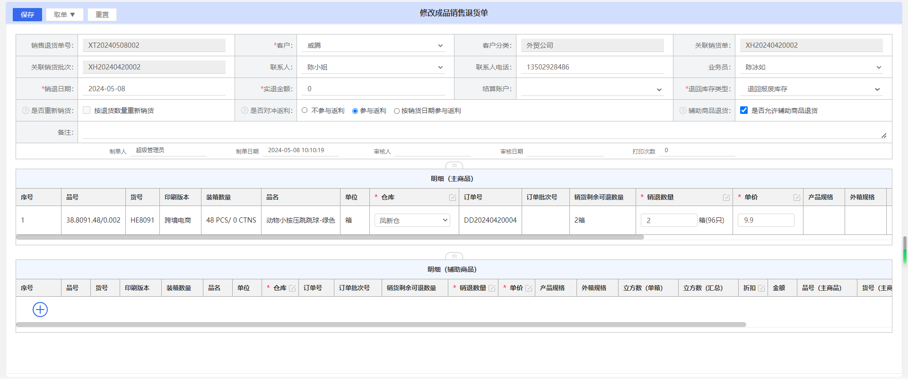Click the edit icon in auxiliary 单价 header

click(529, 288)
